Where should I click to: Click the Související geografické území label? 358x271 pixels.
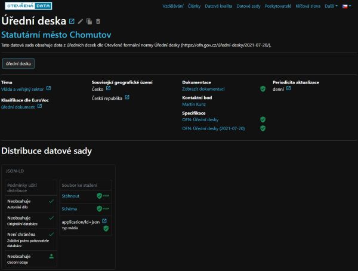coord(122,82)
